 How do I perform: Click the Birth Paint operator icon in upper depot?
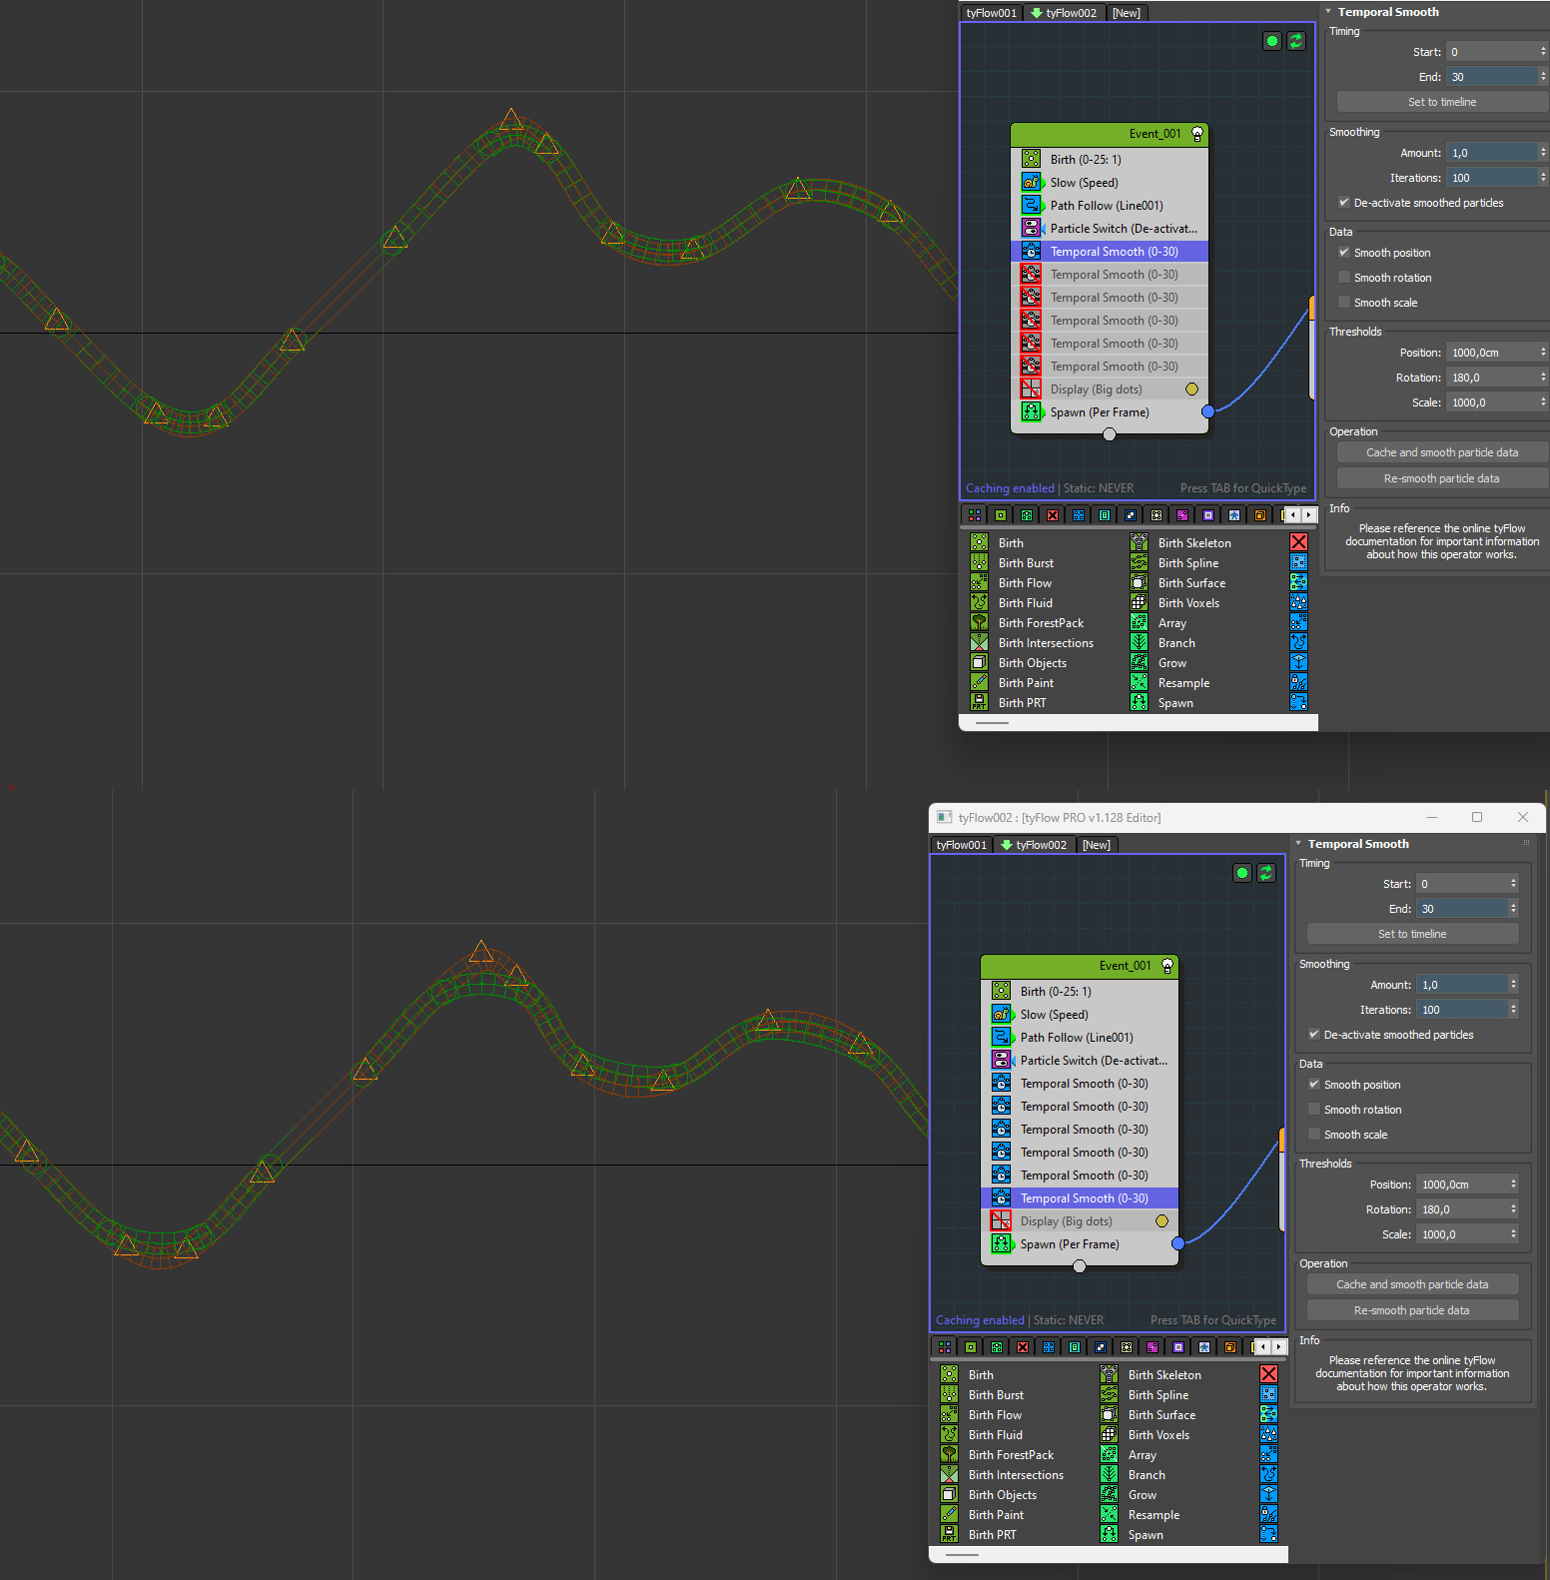(979, 683)
